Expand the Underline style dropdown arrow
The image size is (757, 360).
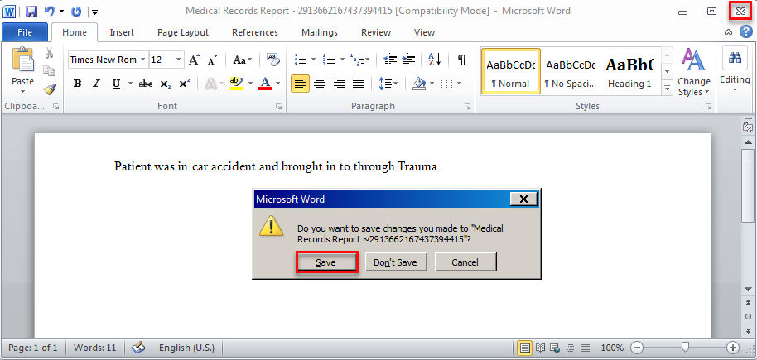pyautogui.click(x=130, y=84)
